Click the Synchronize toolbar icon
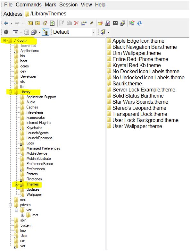The height and width of the screenshot is (251, 190). (132, 23)
